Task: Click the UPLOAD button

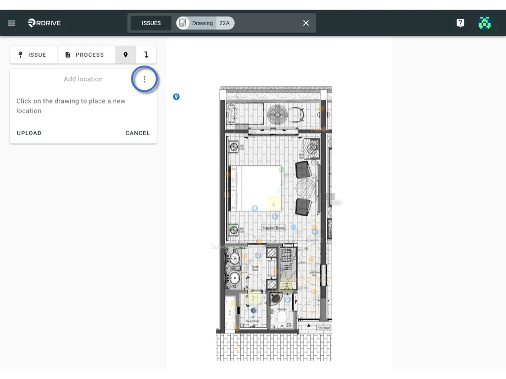Action: point(29,133)
